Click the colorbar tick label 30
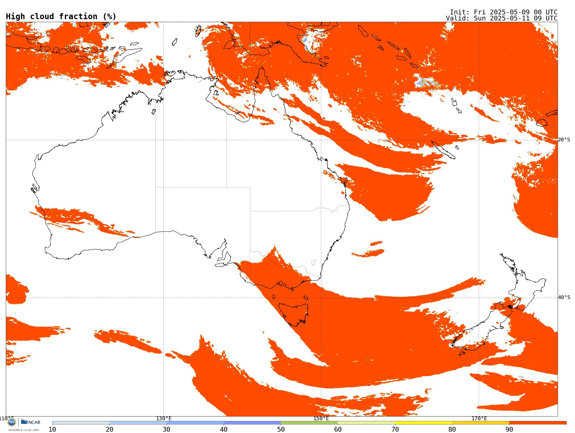The height and width of the screenshot is (433, 575). point(167,430)
